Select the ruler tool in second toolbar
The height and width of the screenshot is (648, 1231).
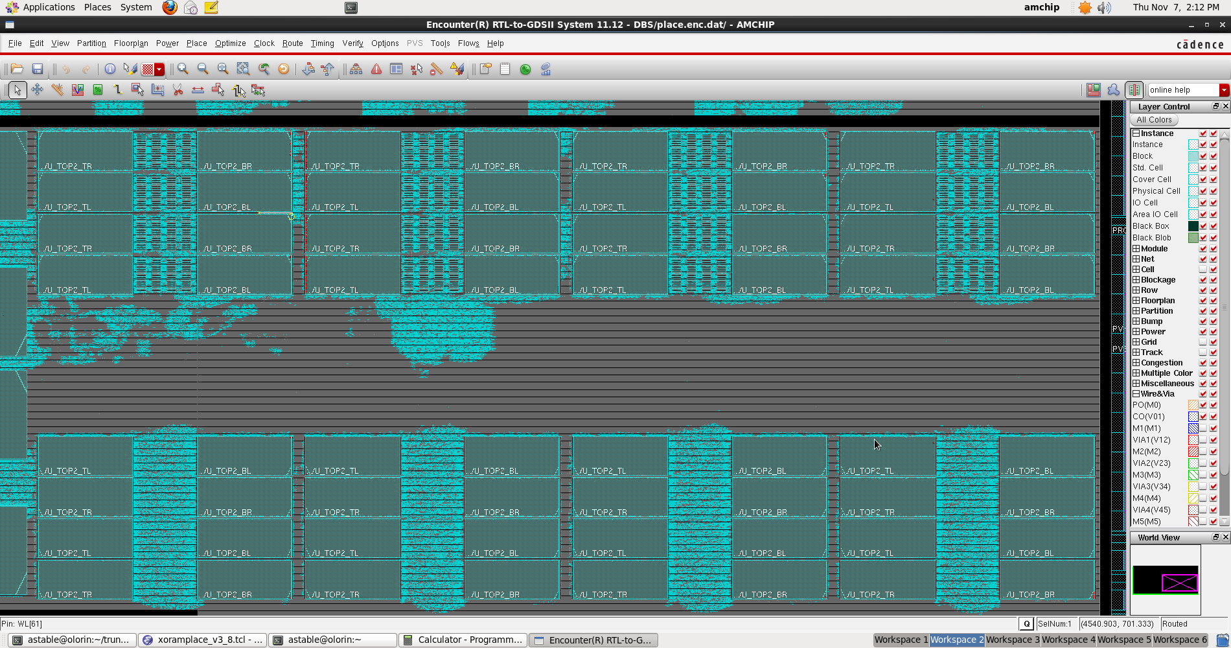pos(58,90)
